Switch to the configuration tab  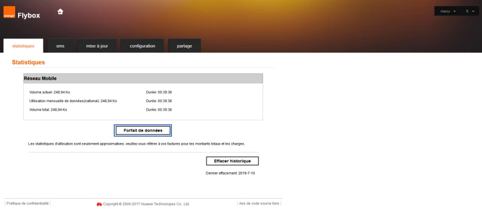[x=143, y=46]
